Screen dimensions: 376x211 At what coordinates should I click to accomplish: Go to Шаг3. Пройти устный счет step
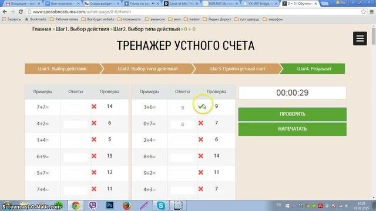(x=237, y=69)
